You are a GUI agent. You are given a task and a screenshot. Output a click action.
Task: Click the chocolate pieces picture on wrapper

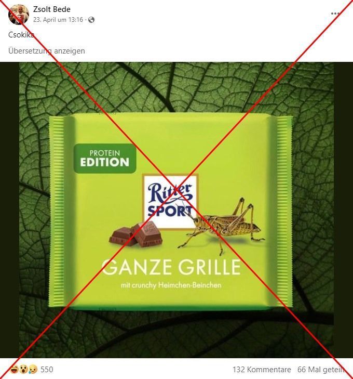(136, 234)
